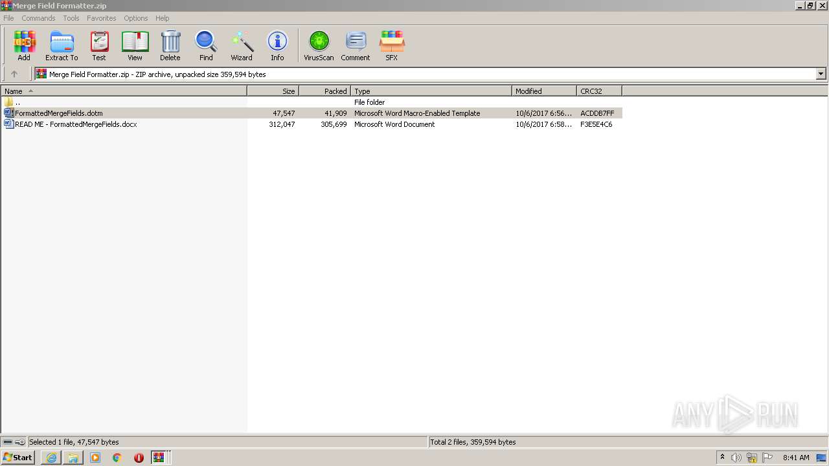
Task: Launch Chrome from the taskbar
Action: (117, 458)
